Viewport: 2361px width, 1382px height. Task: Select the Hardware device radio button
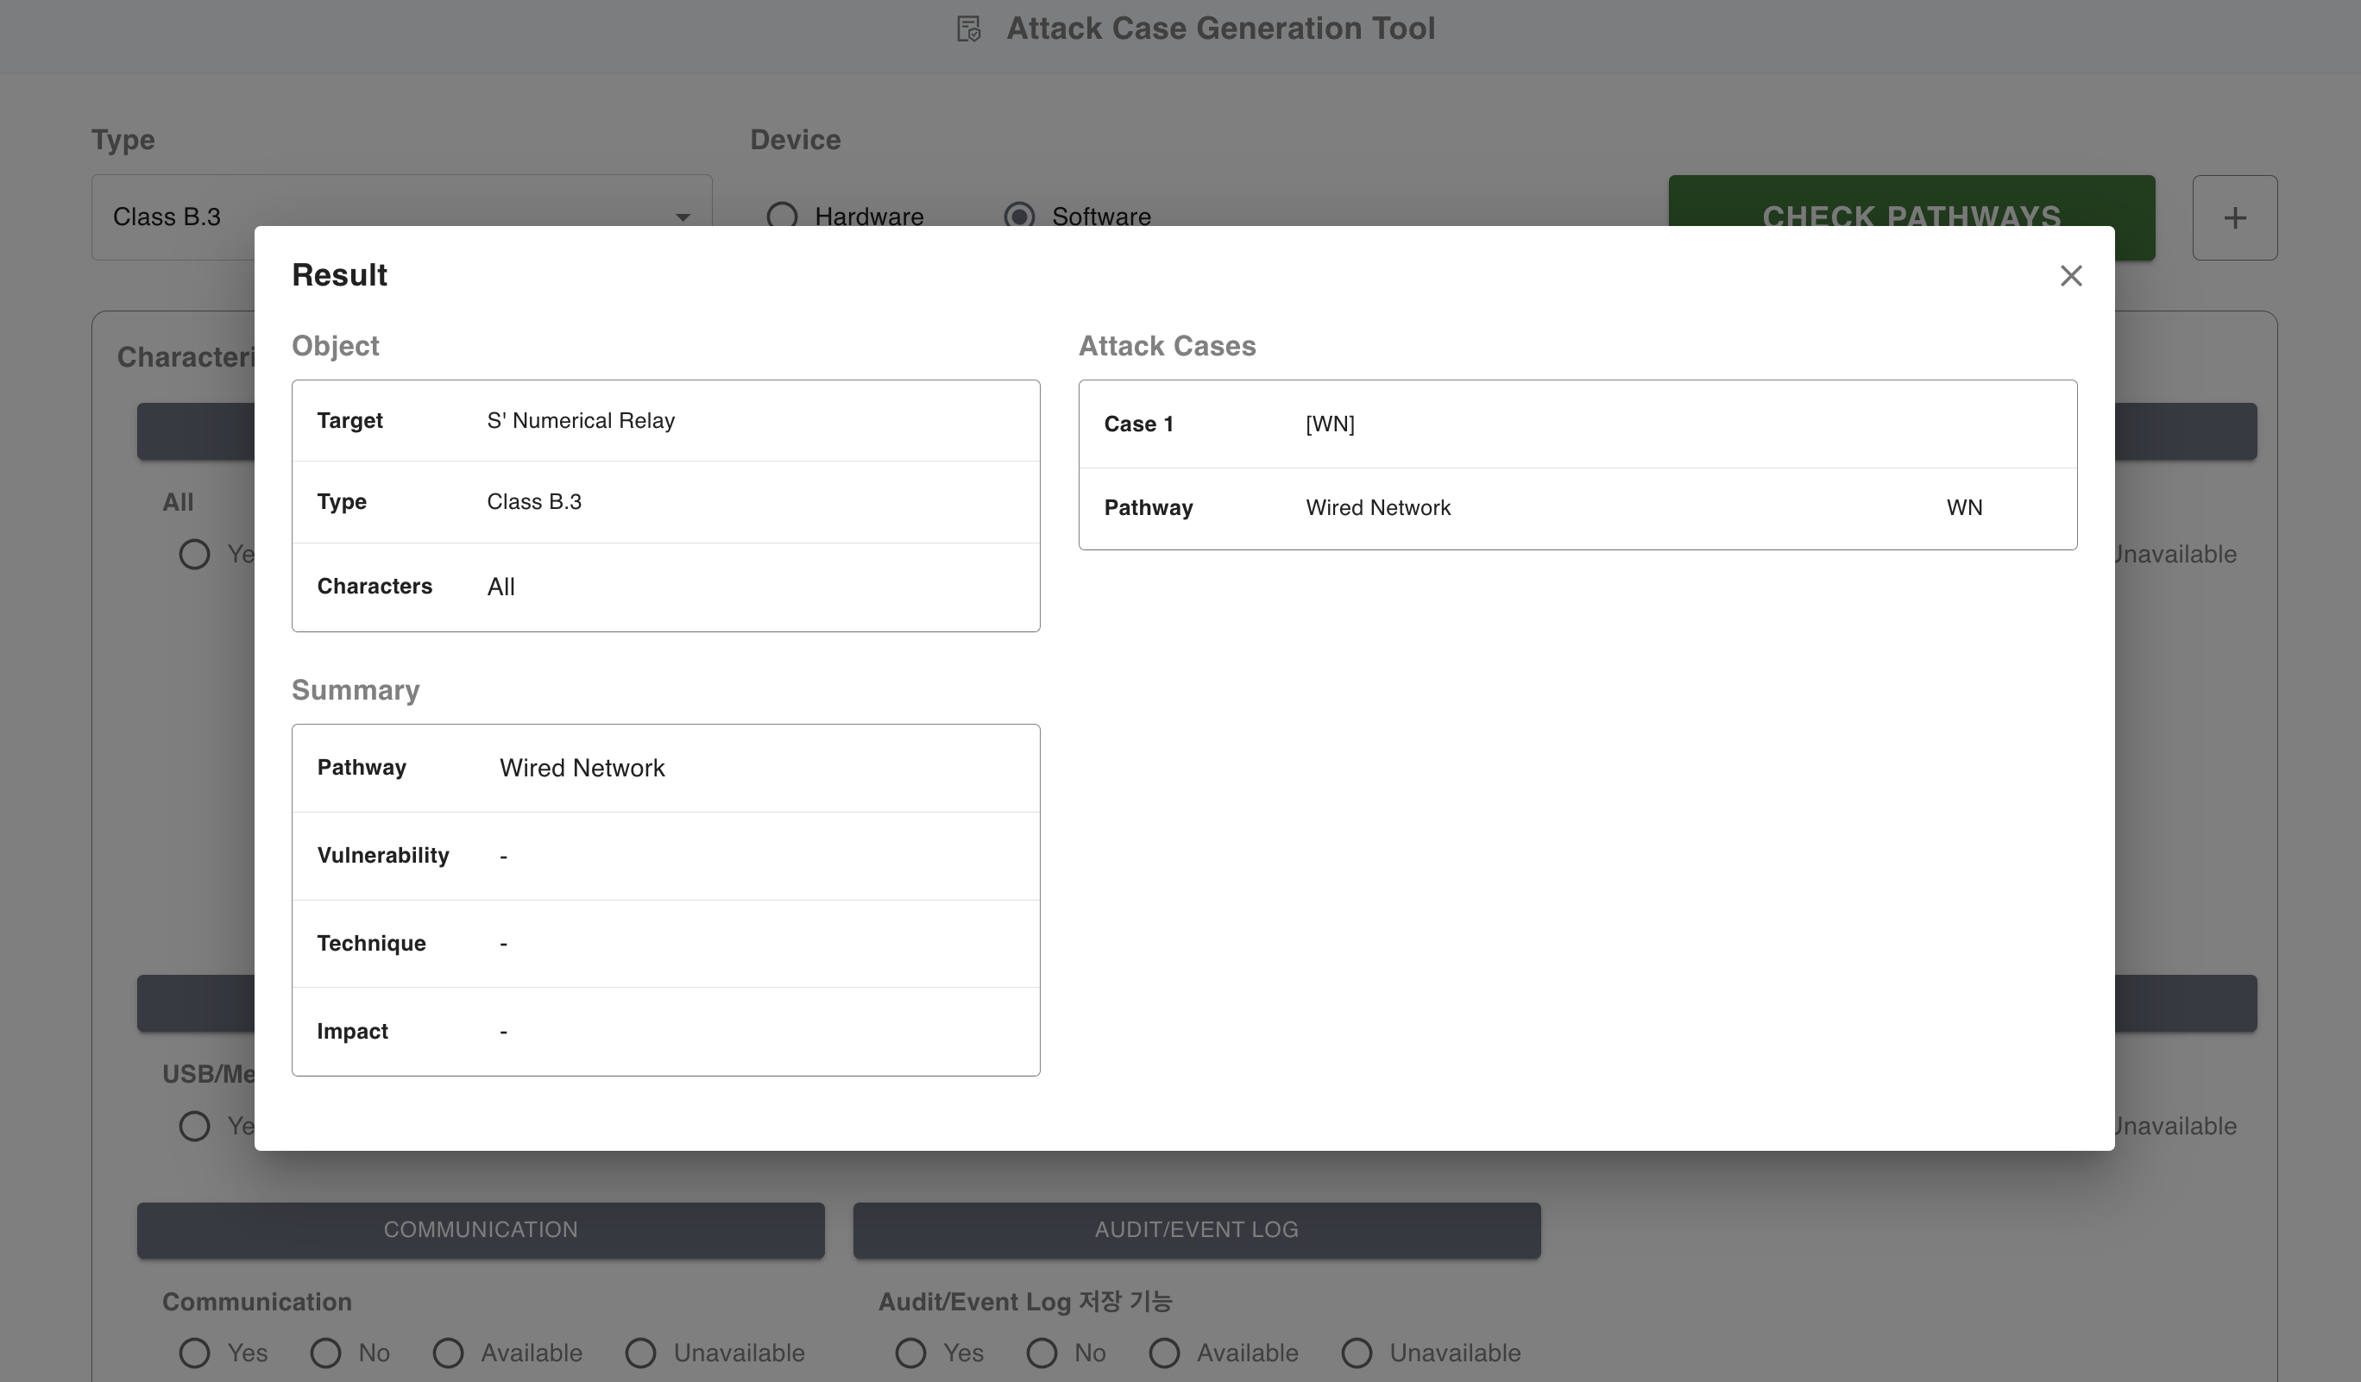[x=783, y=217]
